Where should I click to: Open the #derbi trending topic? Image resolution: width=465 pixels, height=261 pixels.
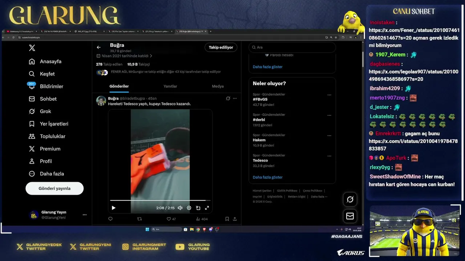pos(259,120)
